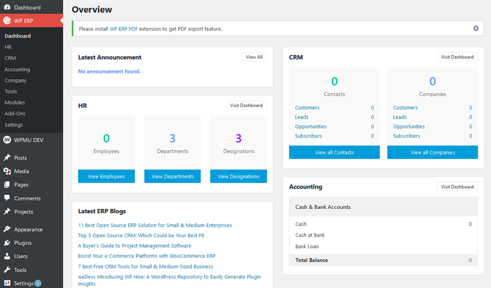Screen dimensions: 491x288
Task: Click 'Bank Loan' row text
Action: [x=307, y=246]
